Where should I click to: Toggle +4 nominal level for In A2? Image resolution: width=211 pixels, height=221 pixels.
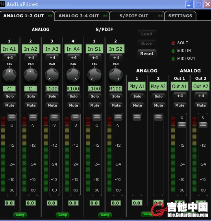(x=31, y=58)
